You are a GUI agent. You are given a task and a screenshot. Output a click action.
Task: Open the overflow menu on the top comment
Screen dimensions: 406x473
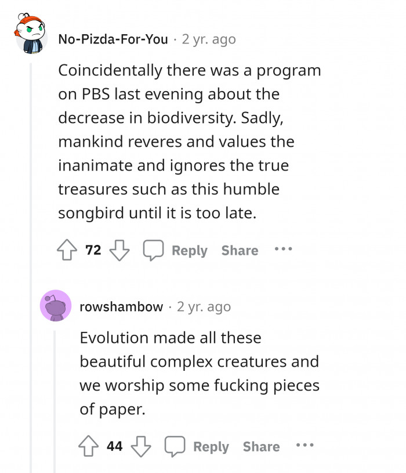pyautogui.click(x=285, y=250)
